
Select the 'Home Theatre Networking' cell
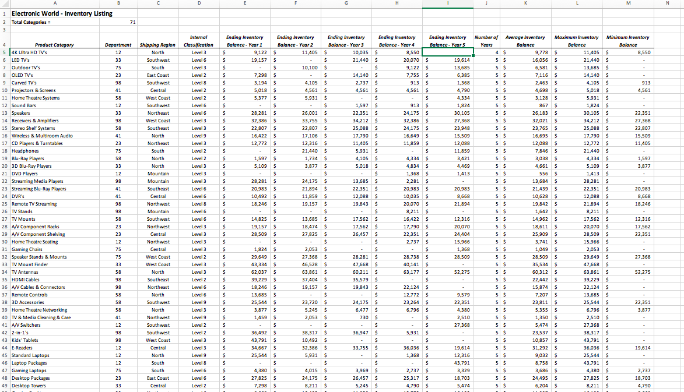[x=55, y=310]
